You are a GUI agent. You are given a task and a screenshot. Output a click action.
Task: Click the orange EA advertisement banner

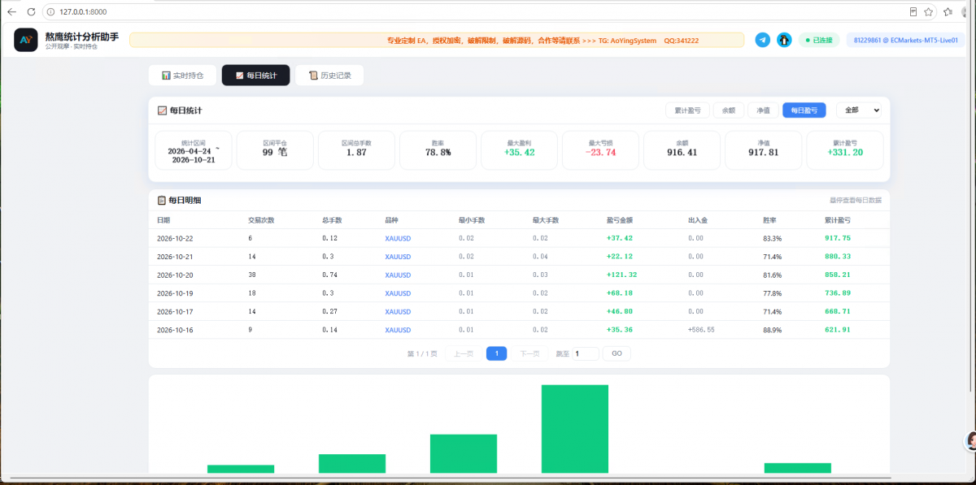point(437,40)
